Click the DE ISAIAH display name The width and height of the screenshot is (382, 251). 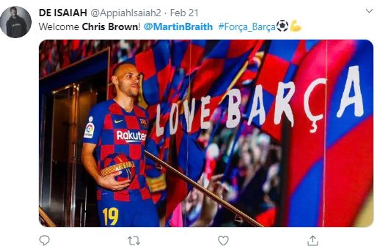(63, 13)
